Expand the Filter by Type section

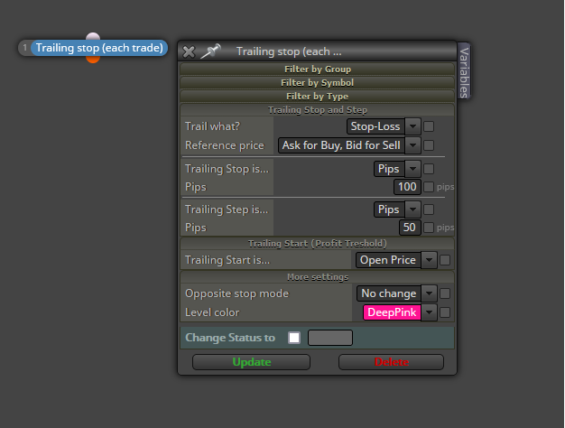[318, 97]
